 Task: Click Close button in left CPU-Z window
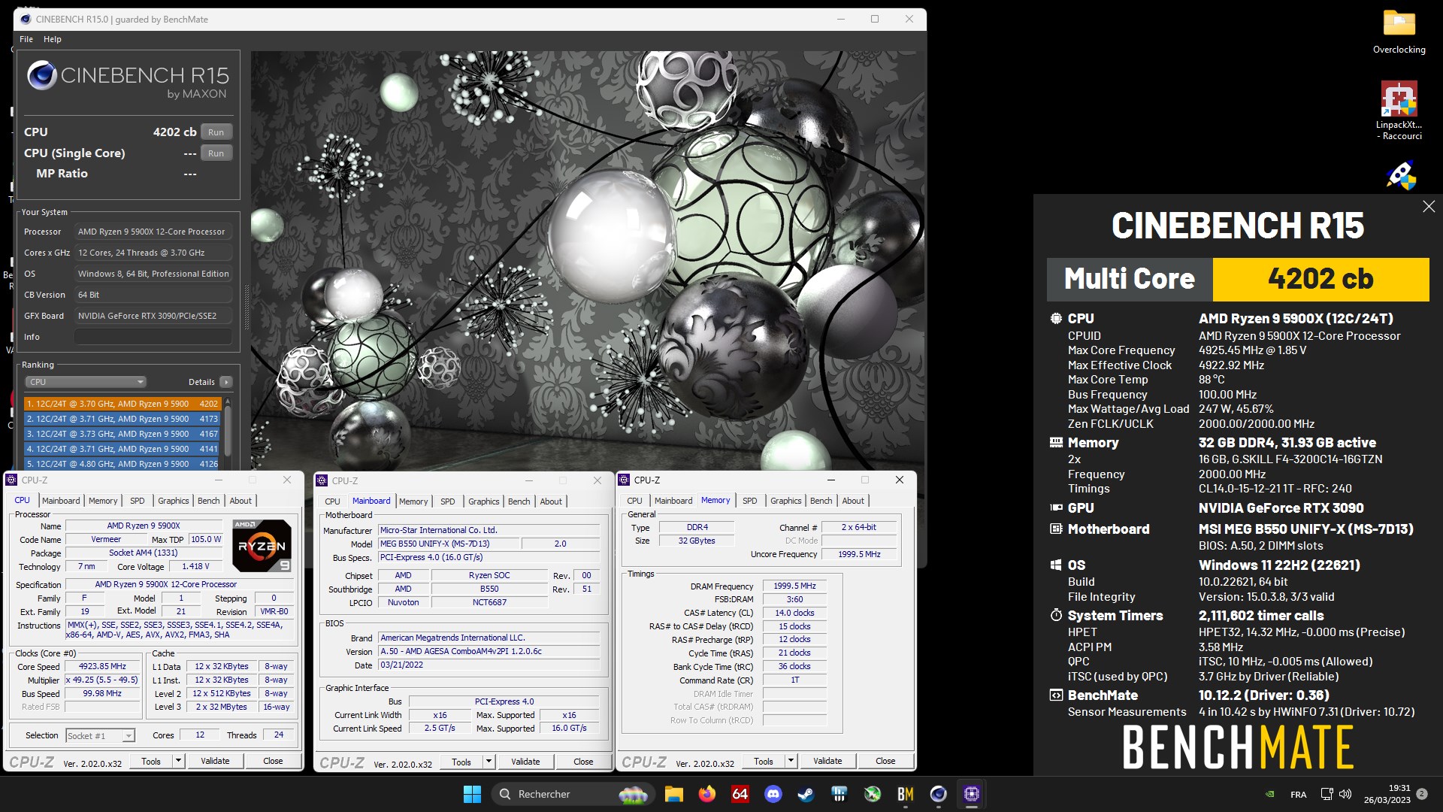(x=273, y=761)
